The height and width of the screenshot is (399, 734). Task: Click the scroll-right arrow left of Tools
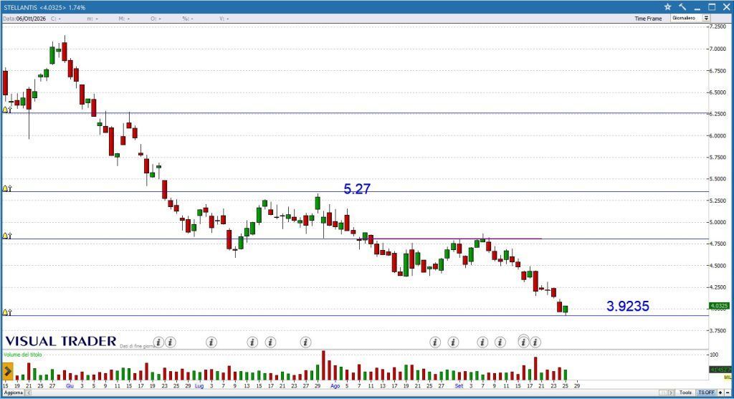671,393
